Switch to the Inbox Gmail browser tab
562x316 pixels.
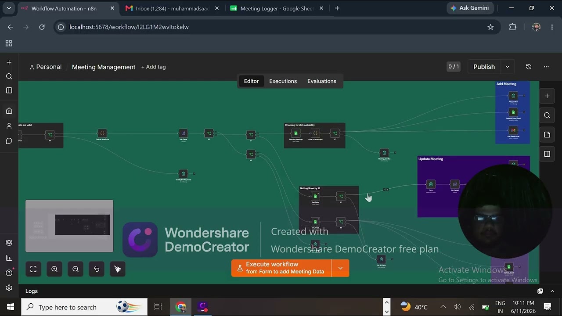pos(172,8)
